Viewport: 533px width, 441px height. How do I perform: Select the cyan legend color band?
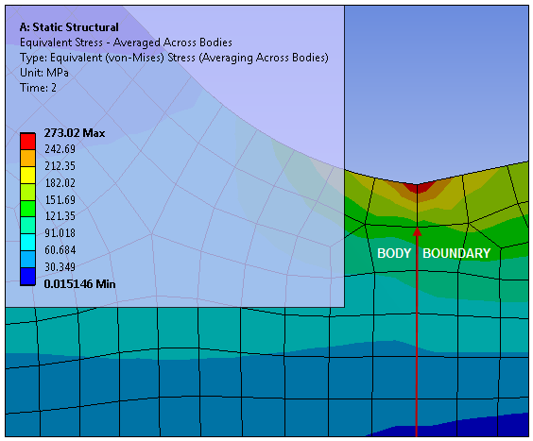click(x=27, y=243)
